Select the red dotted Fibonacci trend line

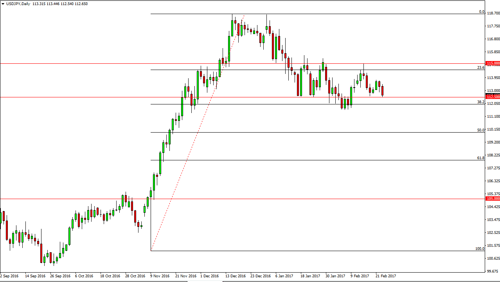point(198,132)
